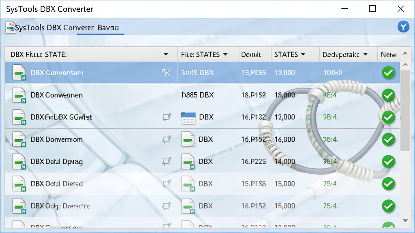This screenshot has width=415, height=233.
Task: Toggle green checkmark of DBX Conweonen row
Action: tap(388, 95)
